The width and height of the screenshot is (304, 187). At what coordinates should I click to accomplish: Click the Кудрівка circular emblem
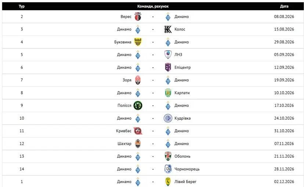[168, 118]
